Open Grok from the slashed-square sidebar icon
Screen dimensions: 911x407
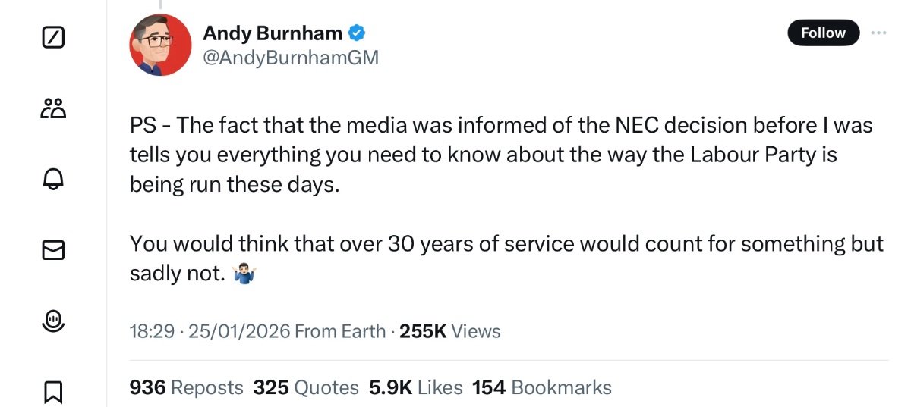pos(53,36)
